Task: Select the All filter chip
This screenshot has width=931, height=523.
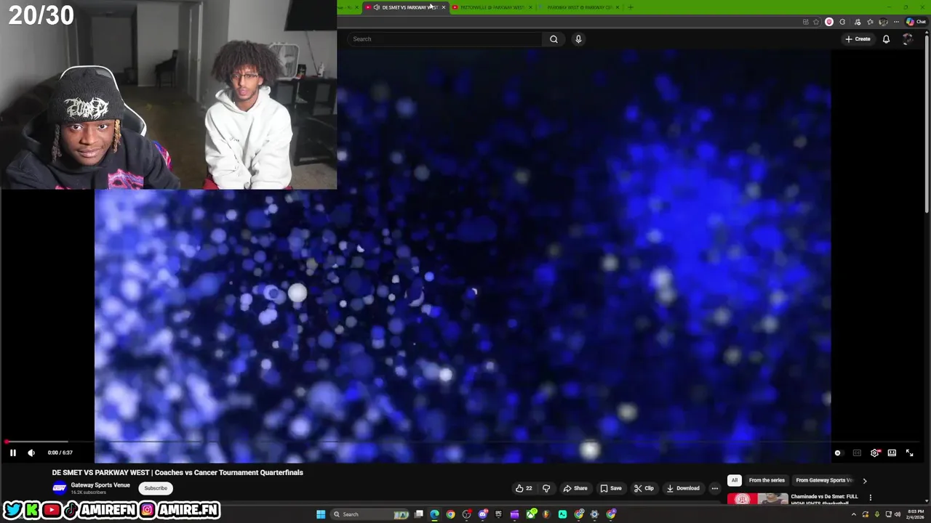Action: (x=735, y=480)
